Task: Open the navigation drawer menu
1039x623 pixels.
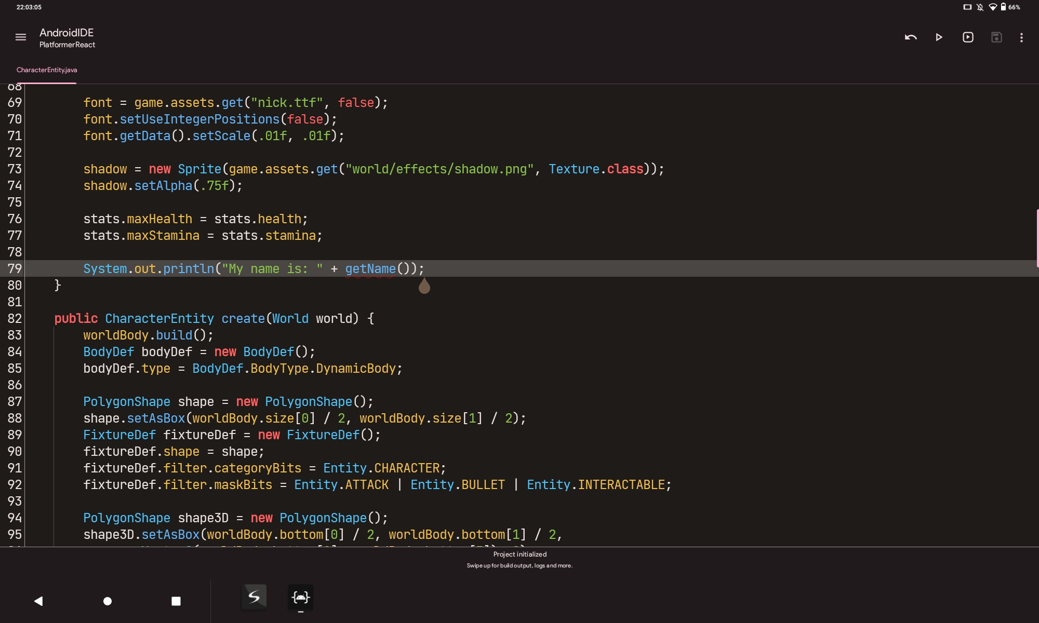Action: click(21, 37)
